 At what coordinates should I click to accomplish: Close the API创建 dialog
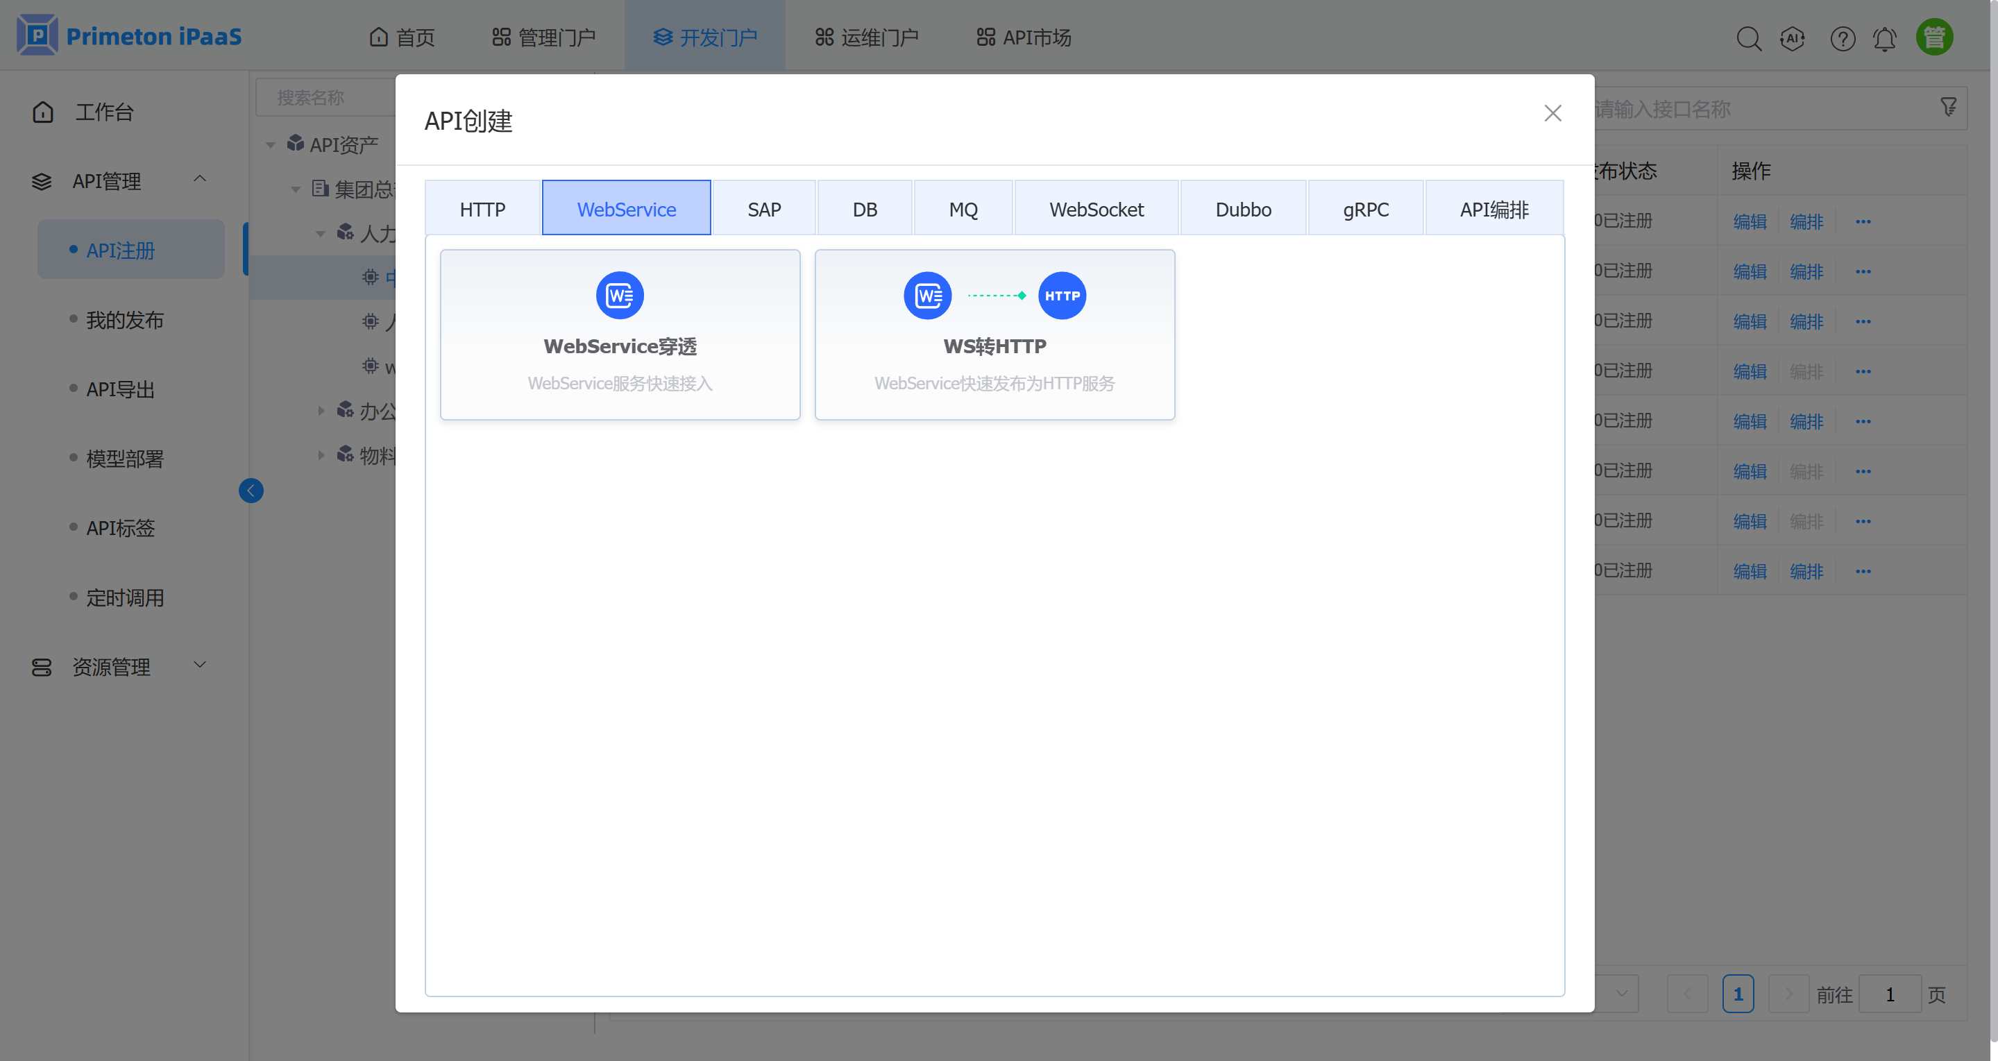(1552, 113)
